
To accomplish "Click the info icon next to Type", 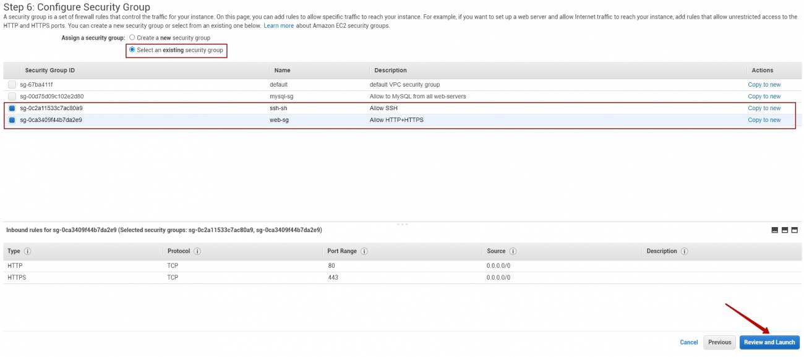I will click(x=27, y=251).
